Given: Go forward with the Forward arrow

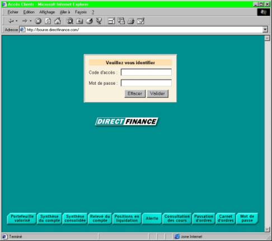Looking at the screenshot, I should coord(25,21).
